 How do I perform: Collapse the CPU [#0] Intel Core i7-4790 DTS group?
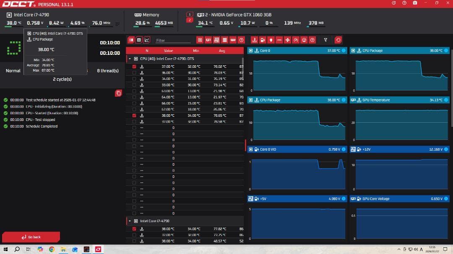[130, 59]
